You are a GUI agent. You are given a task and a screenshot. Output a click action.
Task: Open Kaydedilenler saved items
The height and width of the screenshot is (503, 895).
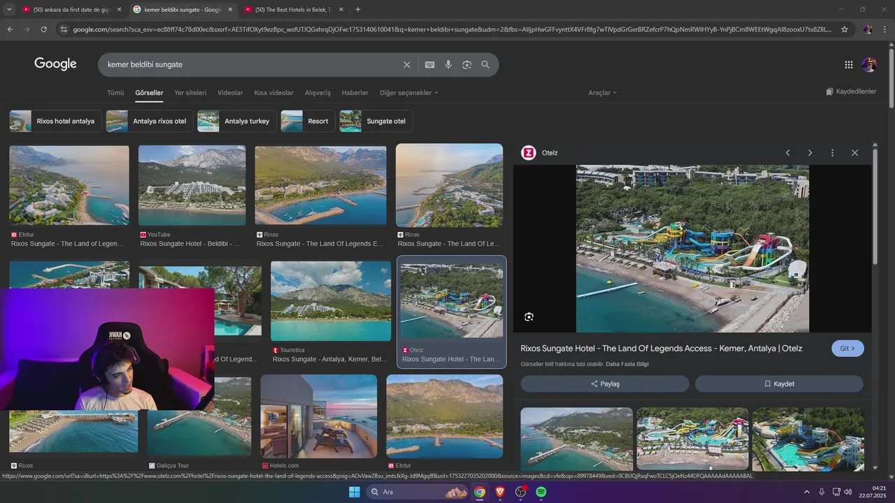(851, 92)
